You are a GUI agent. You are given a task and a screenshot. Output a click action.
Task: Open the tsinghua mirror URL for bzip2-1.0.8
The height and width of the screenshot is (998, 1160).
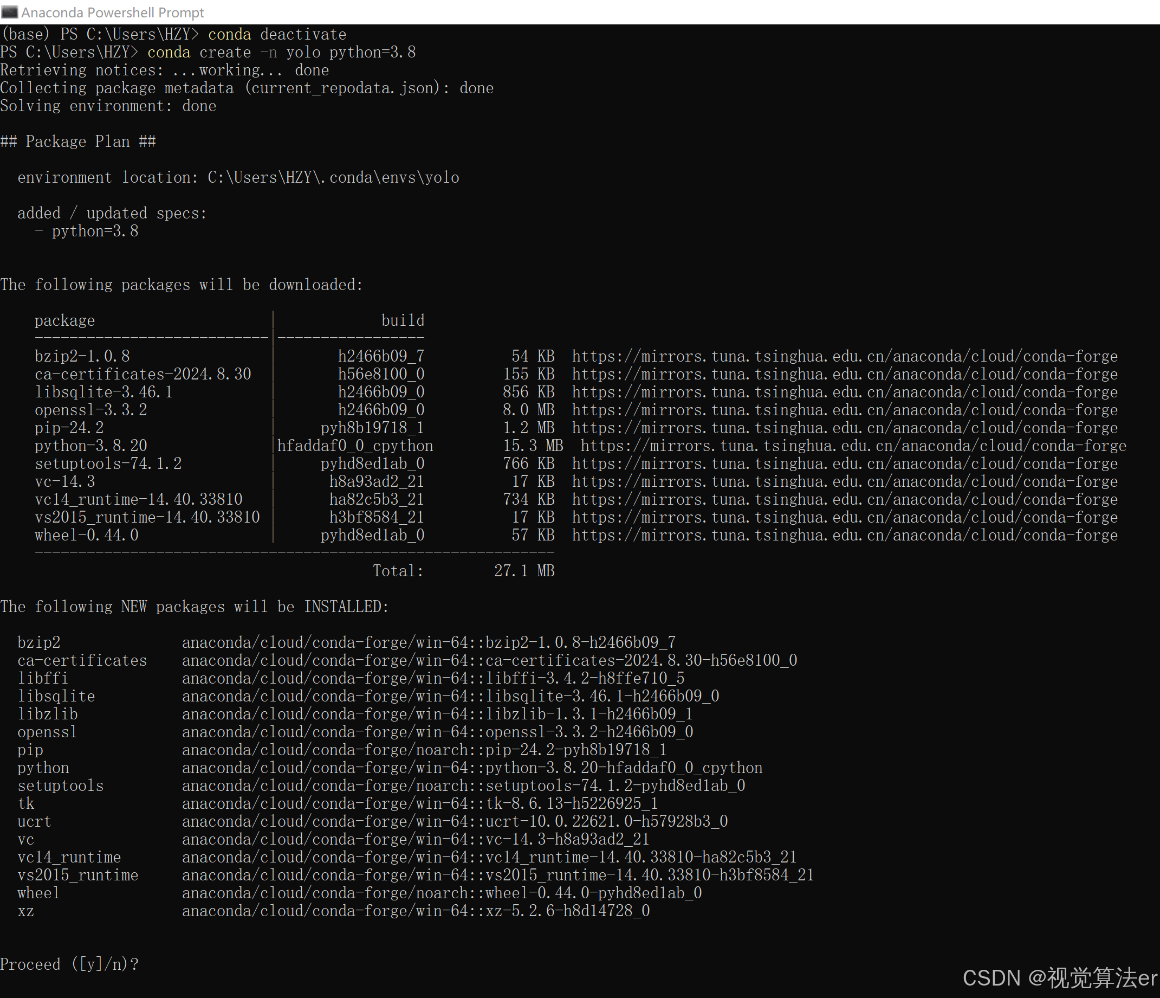844,356
